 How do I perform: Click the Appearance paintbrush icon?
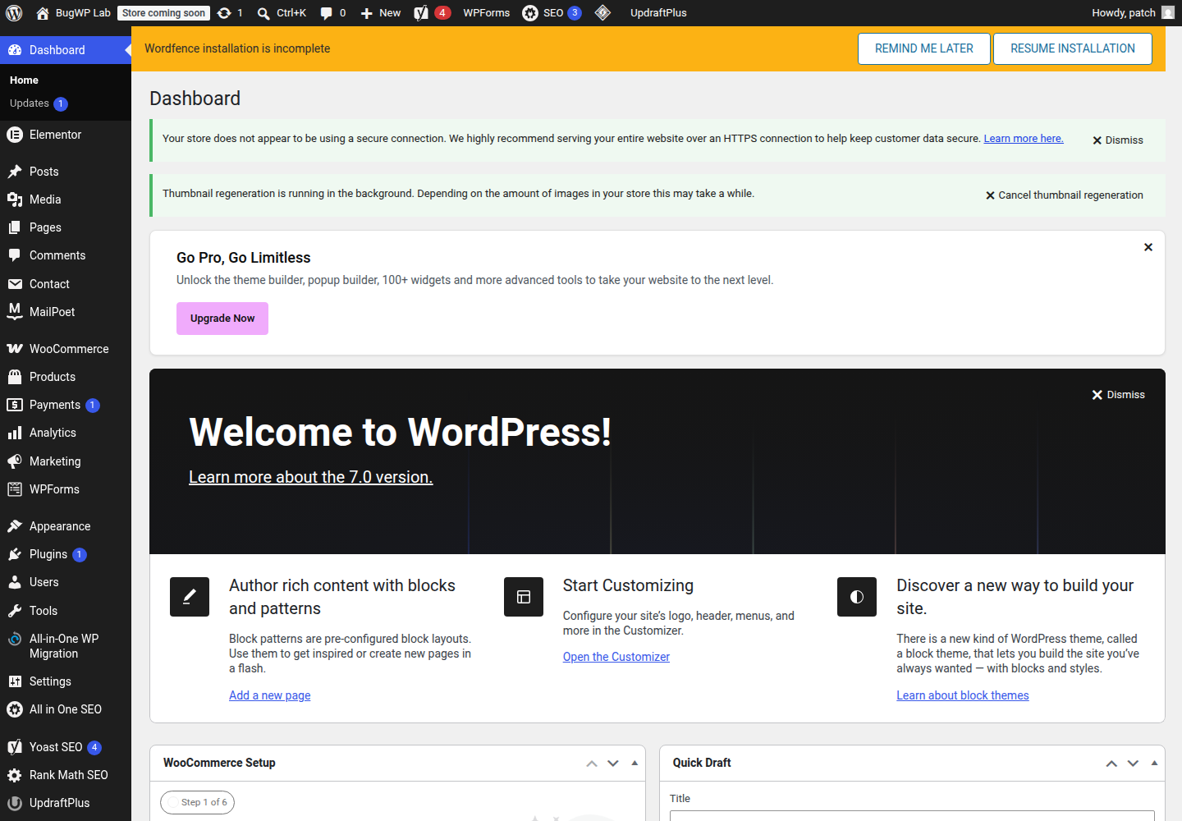point(14,526)
